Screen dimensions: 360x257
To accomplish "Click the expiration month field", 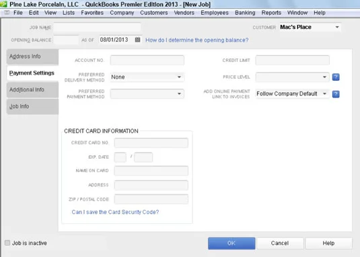I will (x=120, y=157).
